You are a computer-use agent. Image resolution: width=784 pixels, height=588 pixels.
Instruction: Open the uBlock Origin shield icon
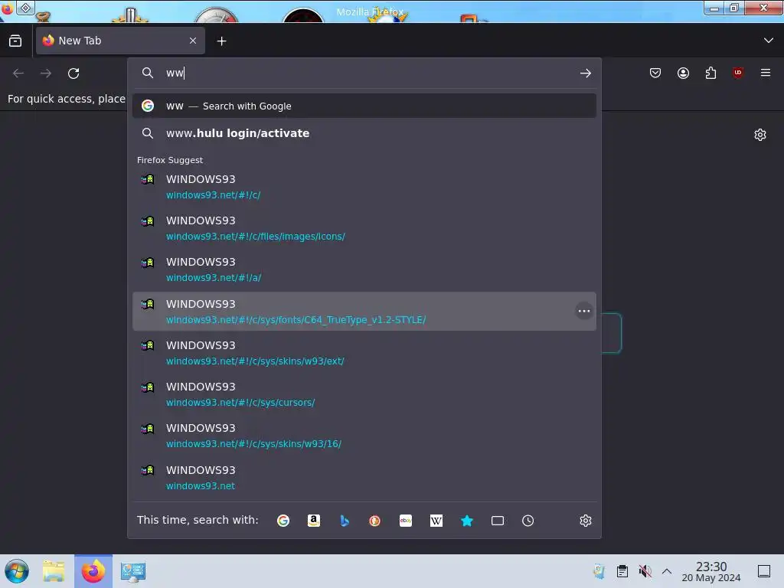point(737,73)
